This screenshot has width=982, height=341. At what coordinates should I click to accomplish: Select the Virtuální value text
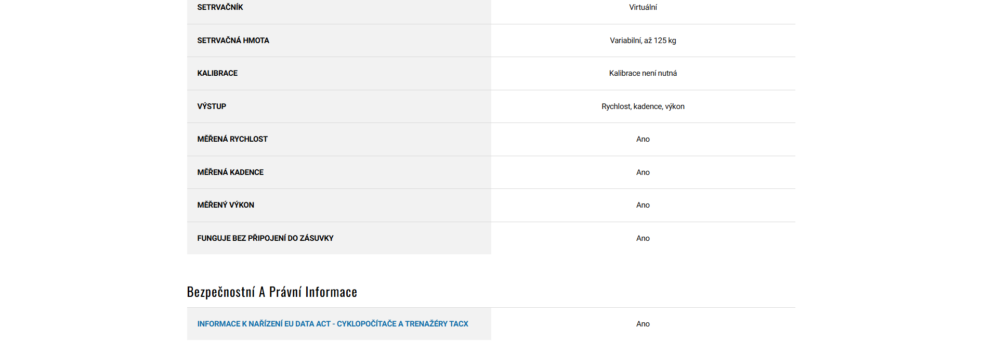(643, 7)
